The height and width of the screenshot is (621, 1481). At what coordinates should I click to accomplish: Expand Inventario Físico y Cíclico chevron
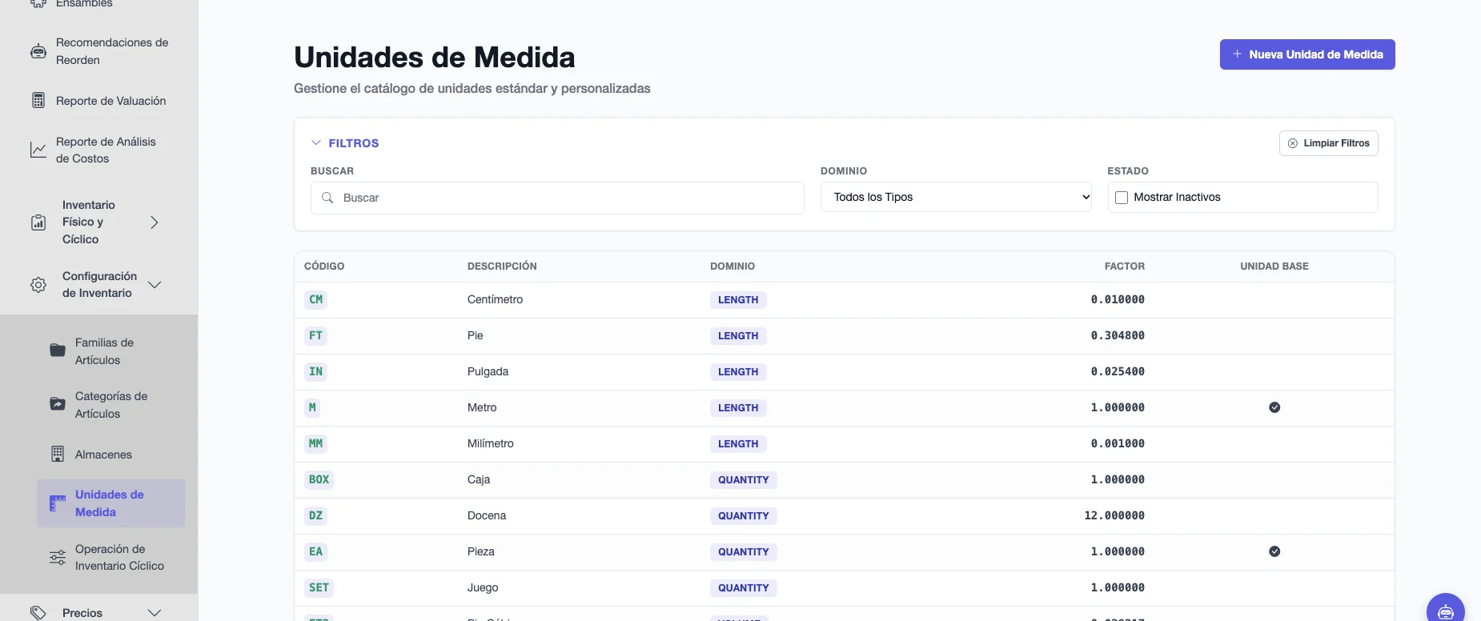(x=155, y=222)
